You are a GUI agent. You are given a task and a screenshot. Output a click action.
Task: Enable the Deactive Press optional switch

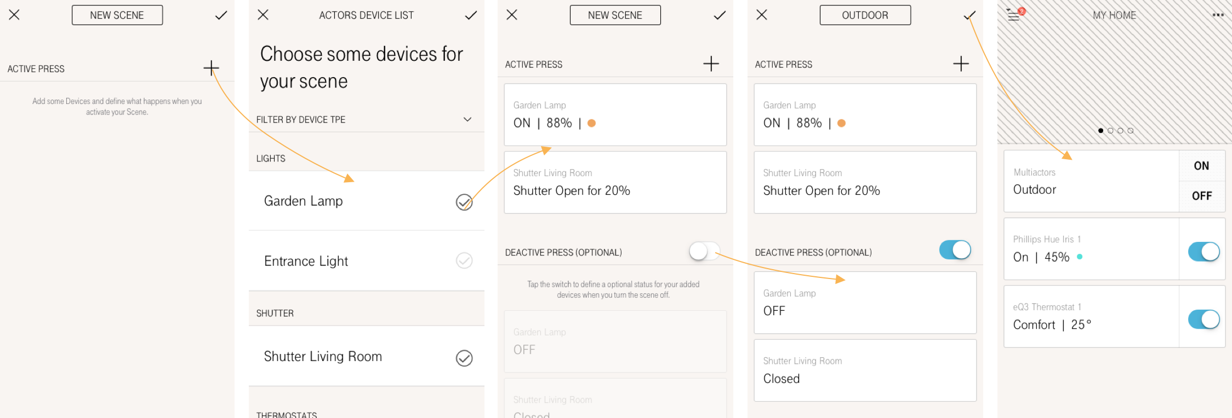[x=705, y=251]
